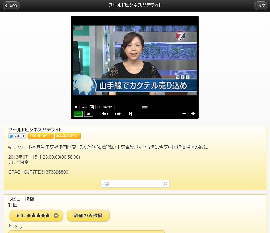Screen dimensions: 270x233
Task: Click the page header title ワールドビジネスサテライト
Action: pos(135,5)
